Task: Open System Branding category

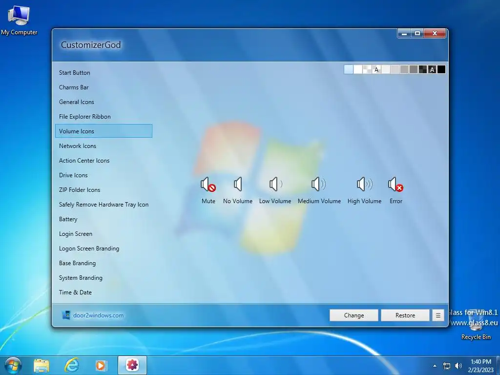Action: [104, 278]
